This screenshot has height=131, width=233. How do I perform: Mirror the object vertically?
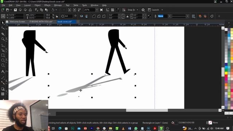(x=87, y=16)
